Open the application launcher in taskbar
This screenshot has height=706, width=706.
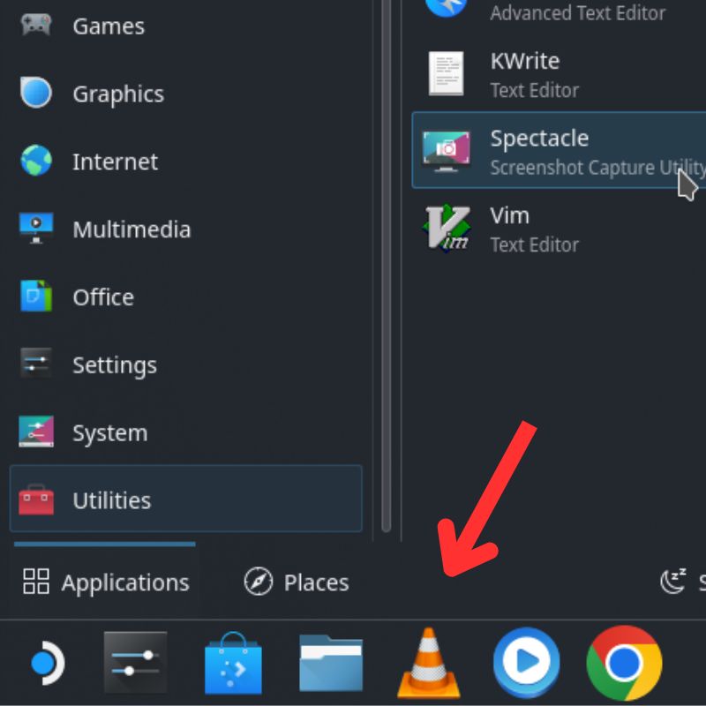coord(47,663)
